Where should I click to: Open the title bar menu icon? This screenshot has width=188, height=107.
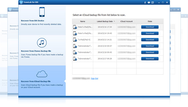click(x=153, y=3)
